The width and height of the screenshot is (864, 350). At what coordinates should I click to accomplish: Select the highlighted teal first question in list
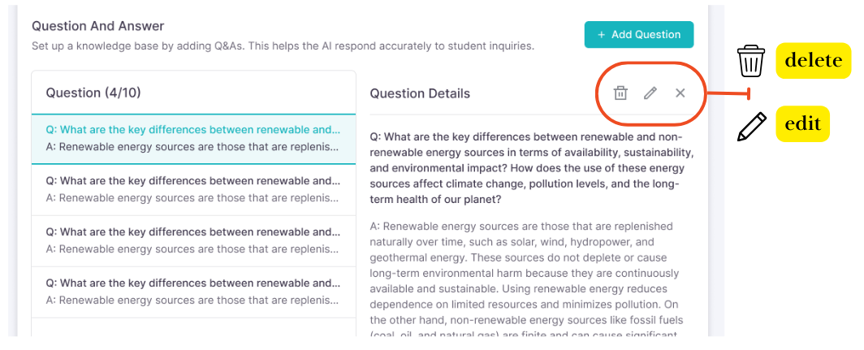[x=193, y=139]
